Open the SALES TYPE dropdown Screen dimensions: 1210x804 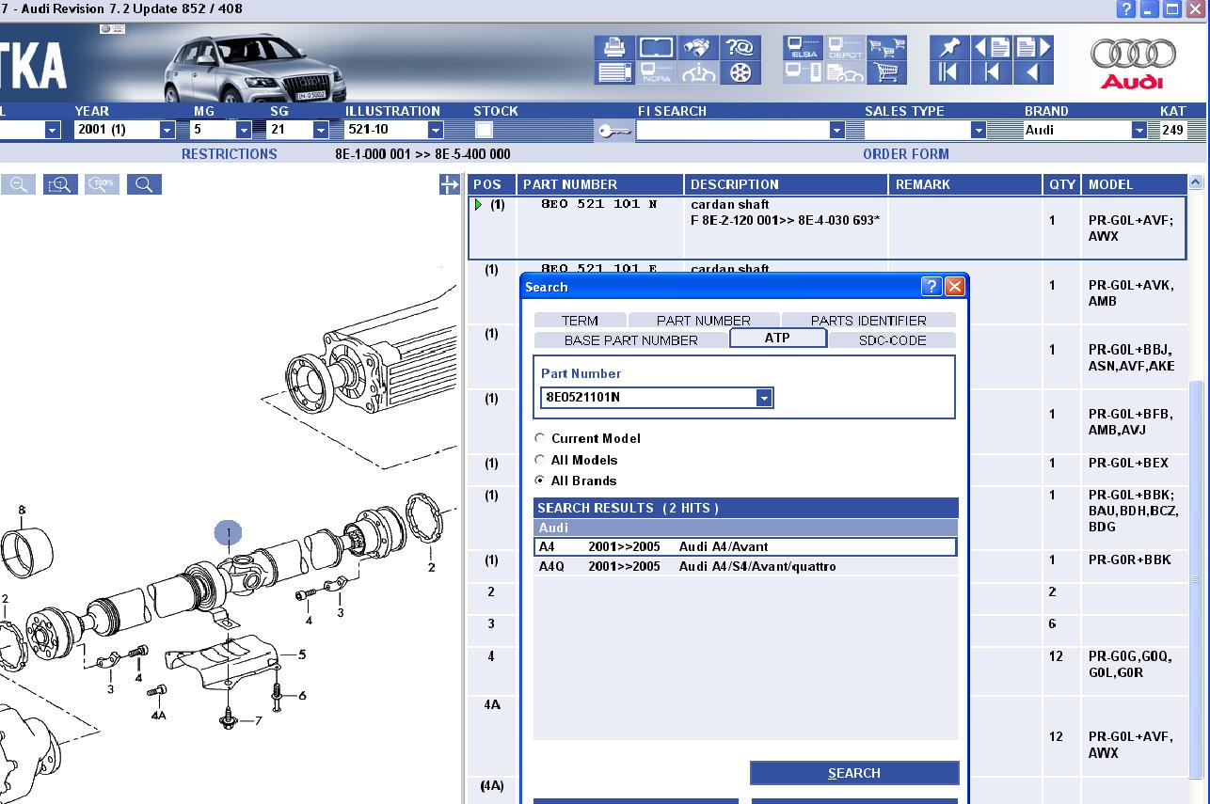[979, 130]
